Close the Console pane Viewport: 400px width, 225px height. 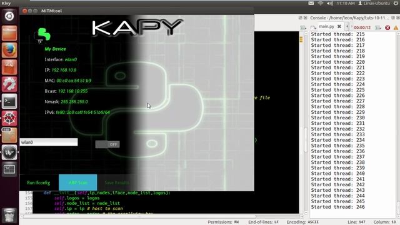(397, 17)
